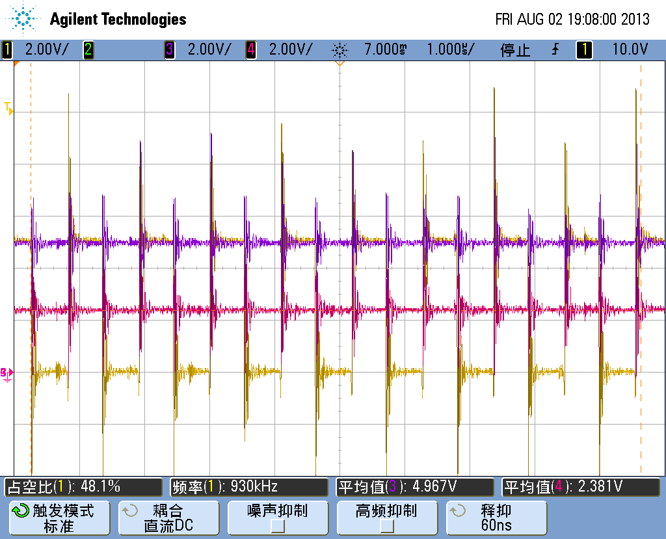The image size is (666, 539).
Task: Click the 7.000 delay time value
Action: (x=386, y=49)
